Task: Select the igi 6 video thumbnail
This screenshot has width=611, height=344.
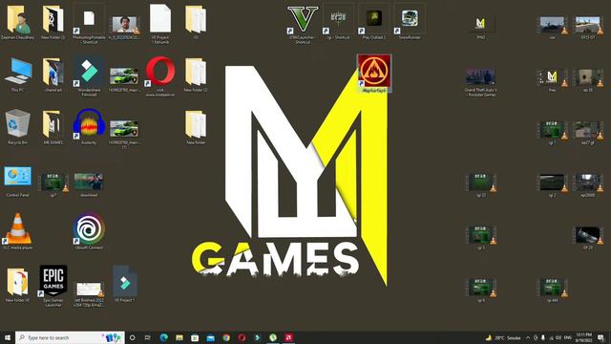Action: (x=480, y=290)
